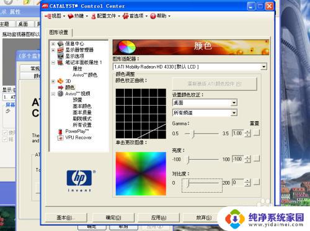Expand the 显示器管理器 tree node
310x231 pixels.
tap(53, 50)
